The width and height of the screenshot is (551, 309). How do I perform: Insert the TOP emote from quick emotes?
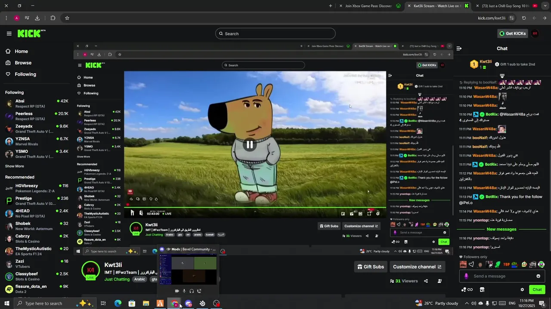tap(506, 264)
